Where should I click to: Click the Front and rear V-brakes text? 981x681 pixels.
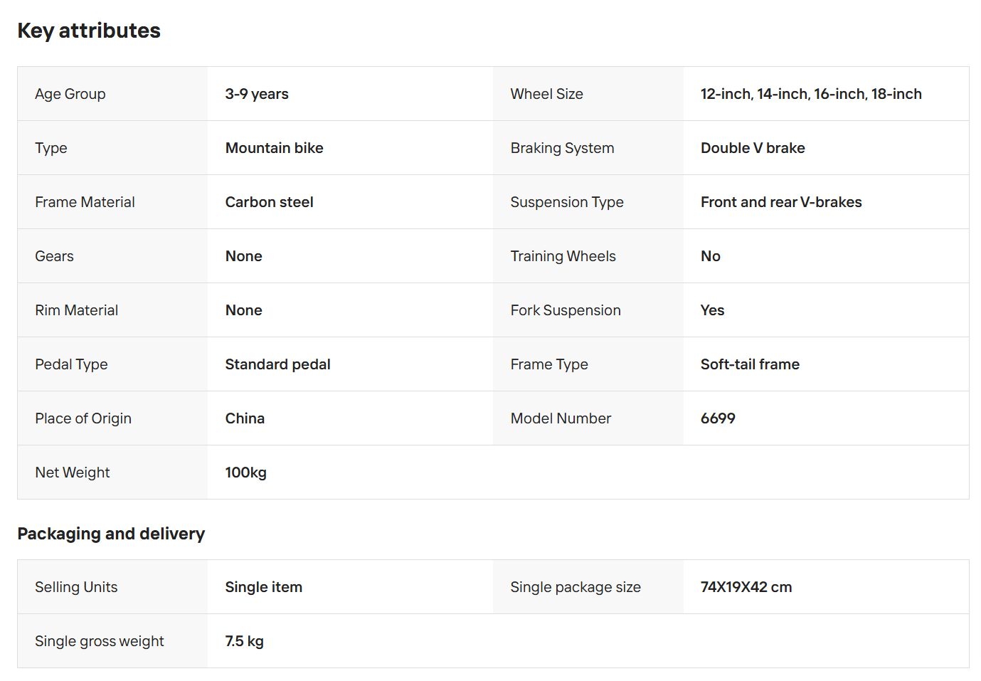point(781,202)
